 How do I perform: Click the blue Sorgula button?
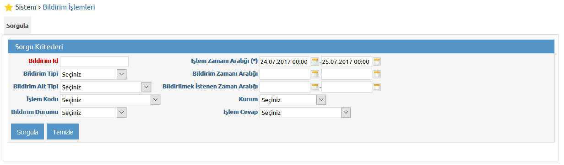click(27, 131)
